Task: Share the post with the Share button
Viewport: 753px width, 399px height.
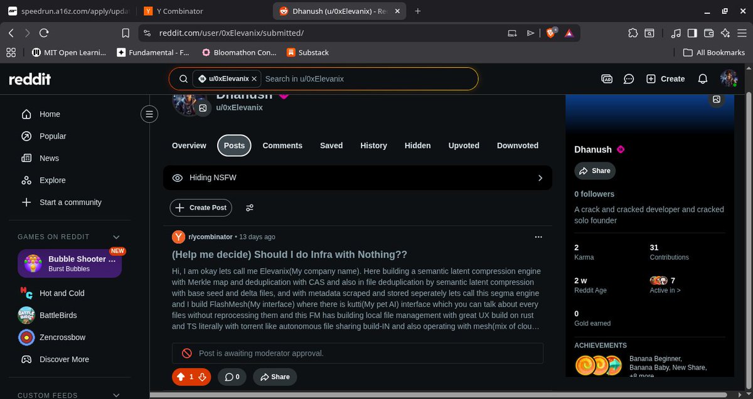Action: click(275, 377)
